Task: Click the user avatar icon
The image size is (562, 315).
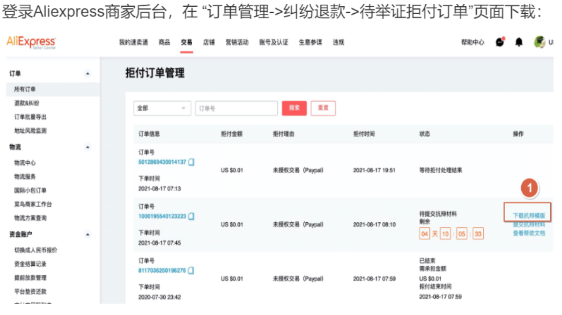Action: [x=539, y=42]
